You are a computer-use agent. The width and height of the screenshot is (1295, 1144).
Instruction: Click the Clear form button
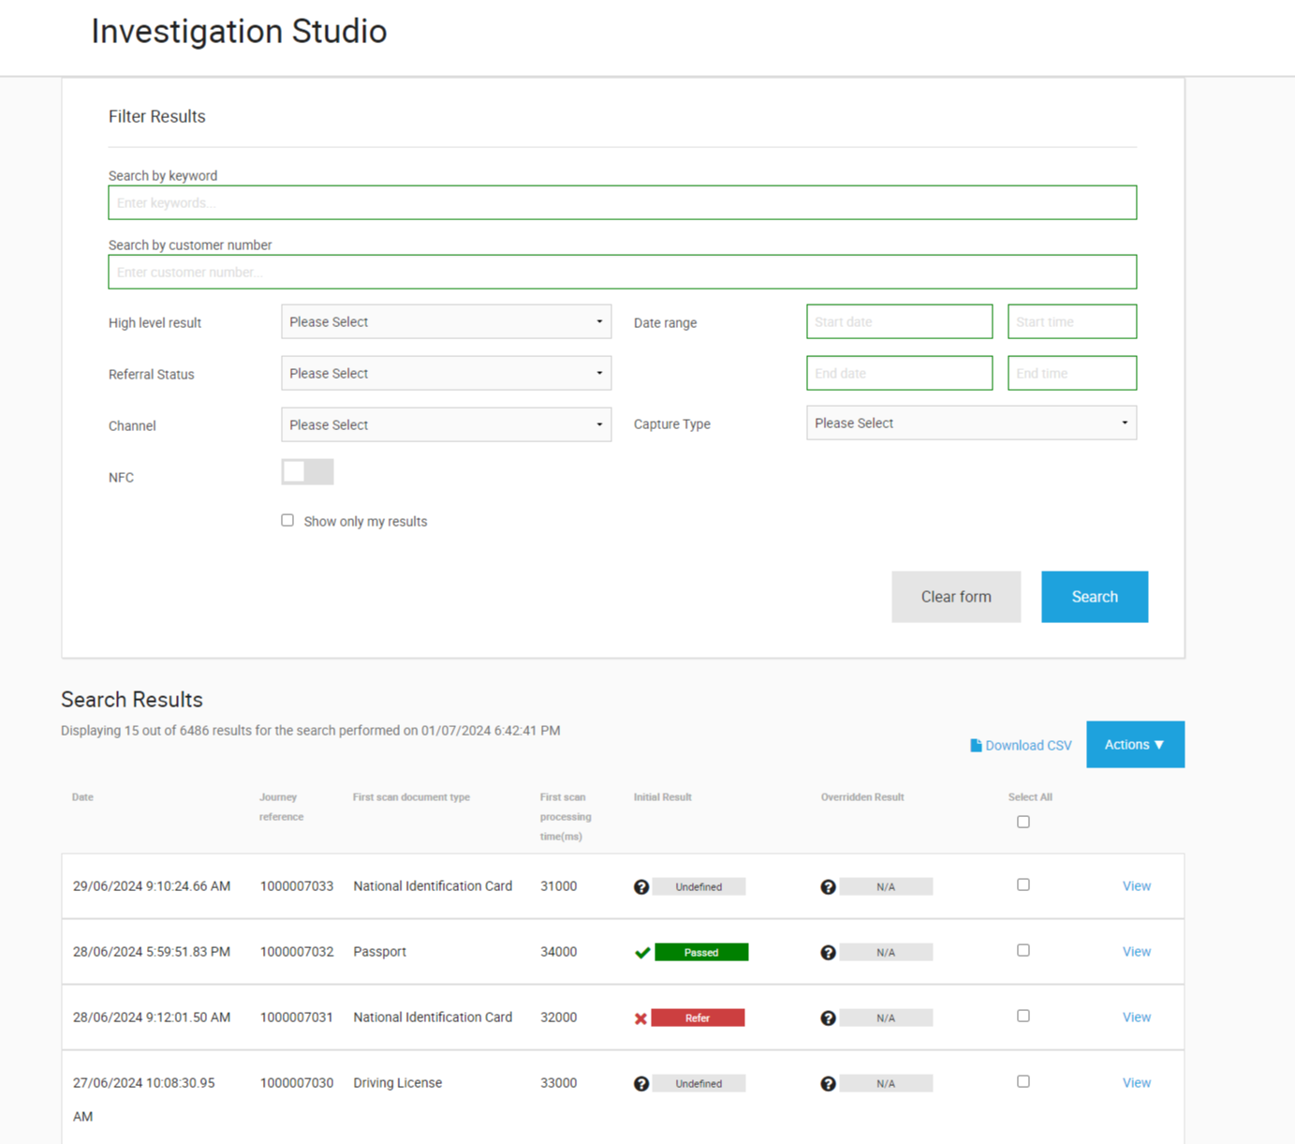click(956, 597)
